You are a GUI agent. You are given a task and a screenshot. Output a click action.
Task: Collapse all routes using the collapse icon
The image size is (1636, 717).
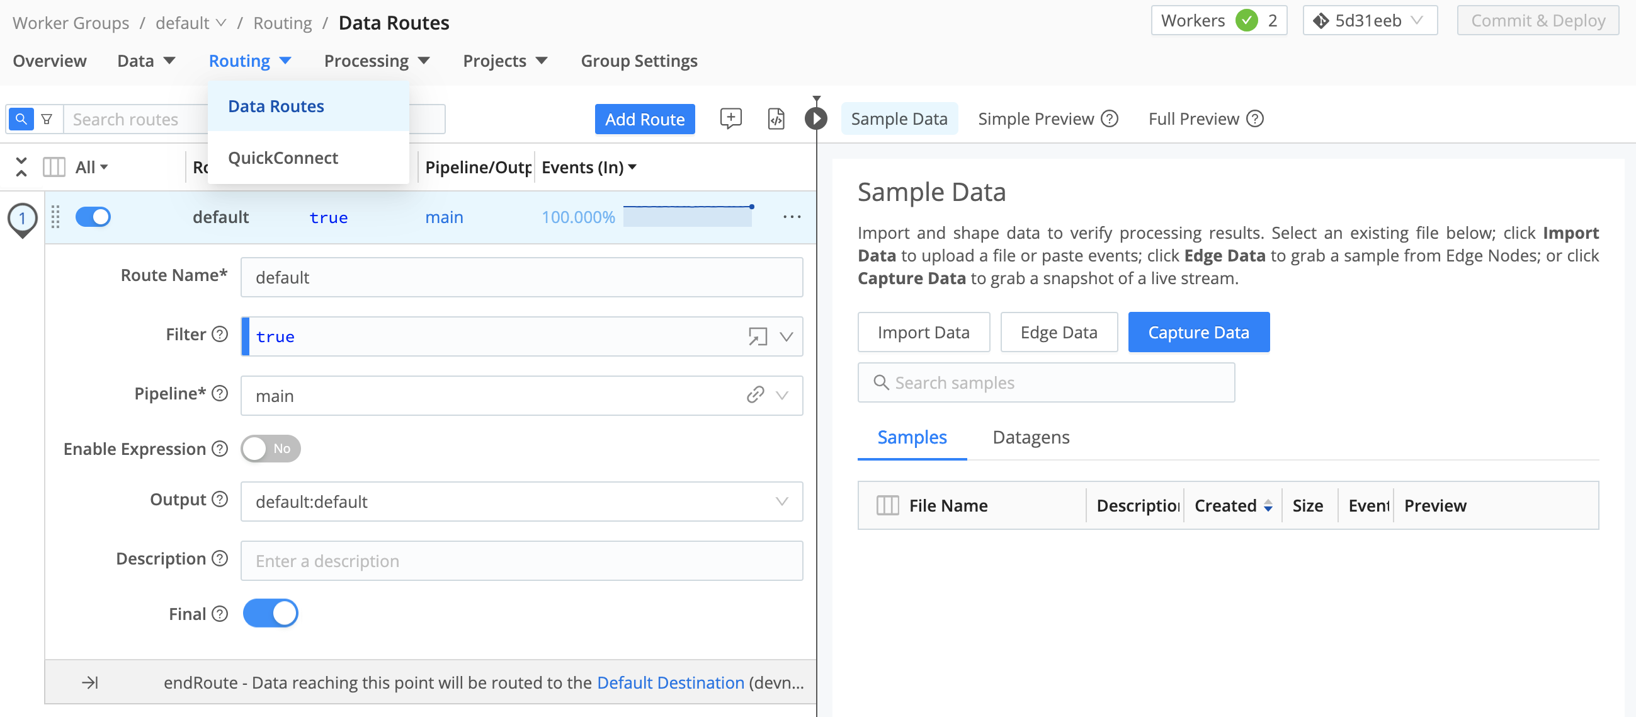tap(20, 166)
